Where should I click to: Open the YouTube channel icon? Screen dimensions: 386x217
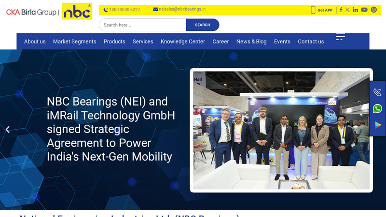coord(364,10)
